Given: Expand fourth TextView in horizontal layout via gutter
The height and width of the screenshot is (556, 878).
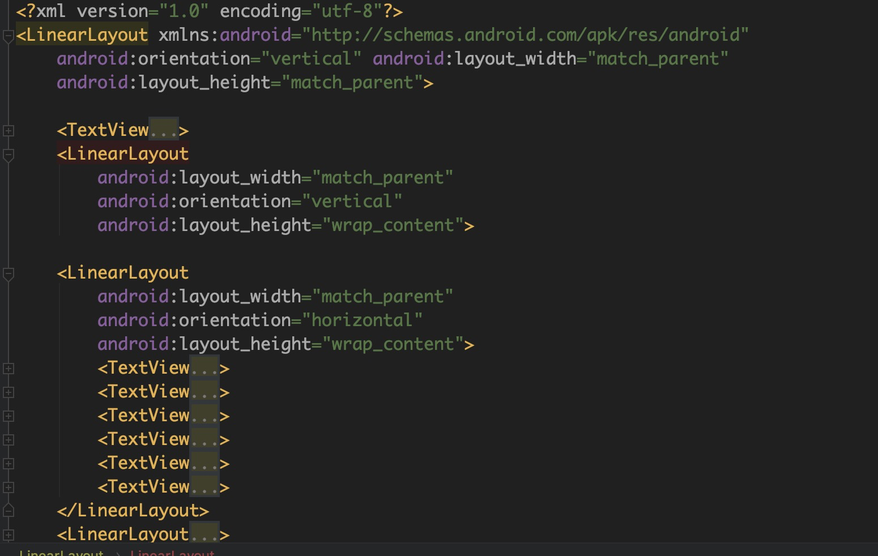Looking at the screenshot, I should (x=8, y=440).
